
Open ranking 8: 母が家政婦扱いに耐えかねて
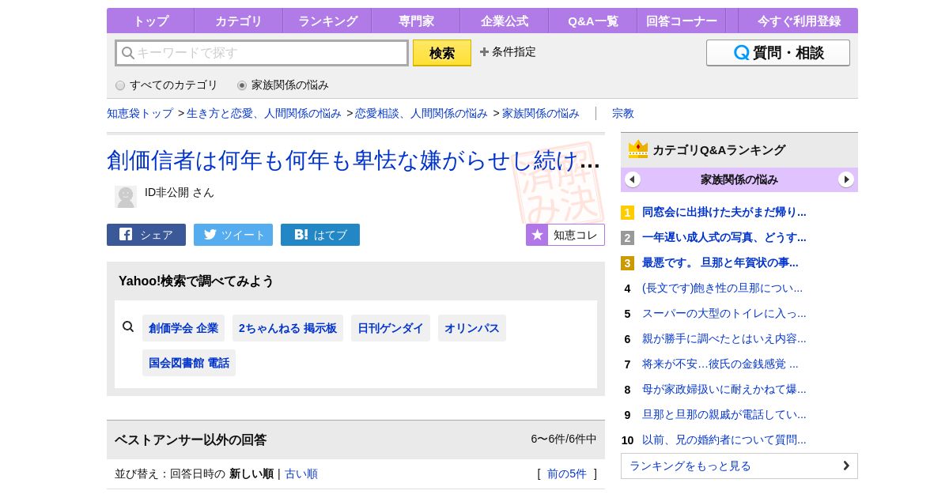tap(724, 389)
